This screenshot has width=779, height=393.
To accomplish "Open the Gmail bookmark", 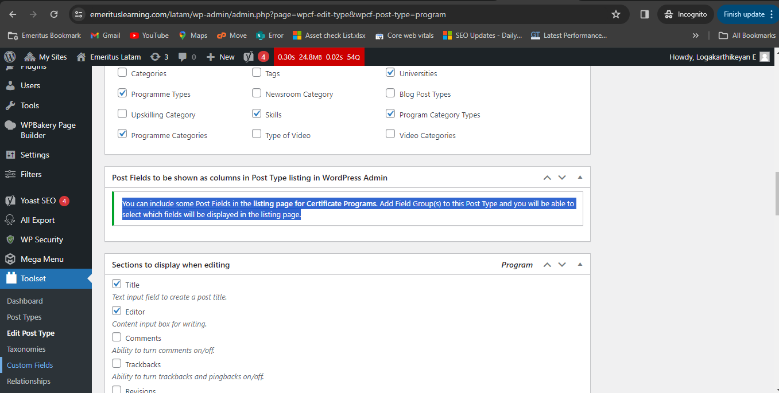I will pos(106,36).
